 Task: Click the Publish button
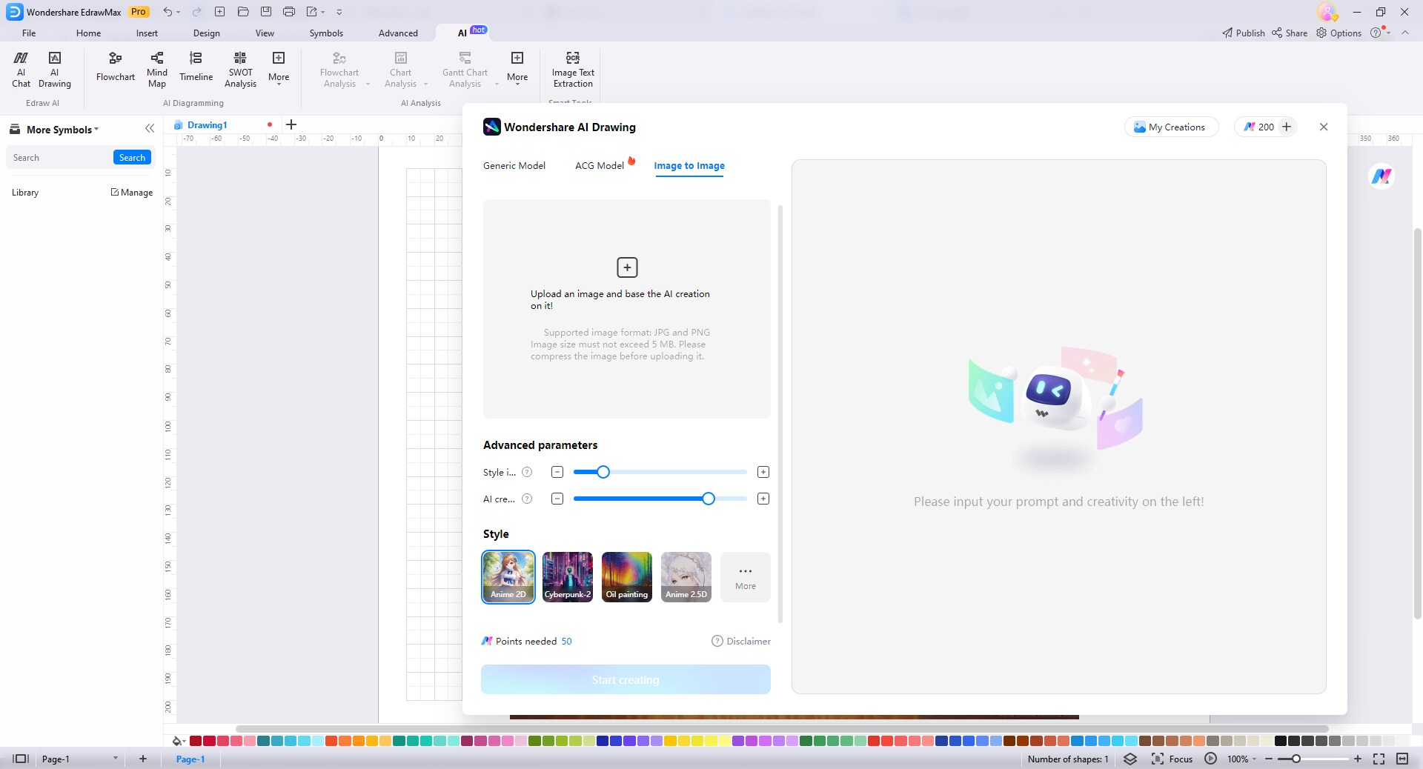tap(1244, 33)
